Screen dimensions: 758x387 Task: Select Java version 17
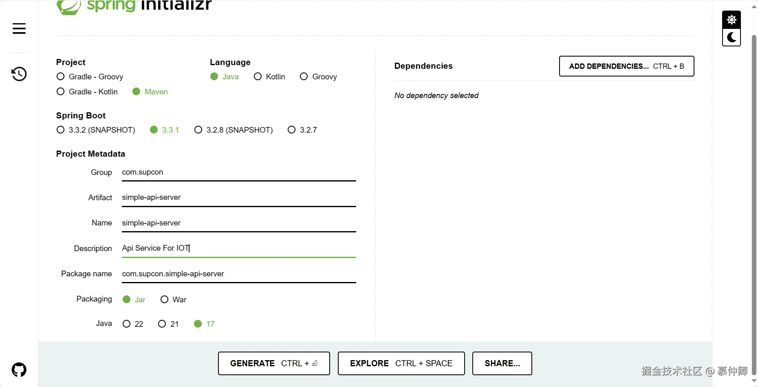(x=204, y=324)
